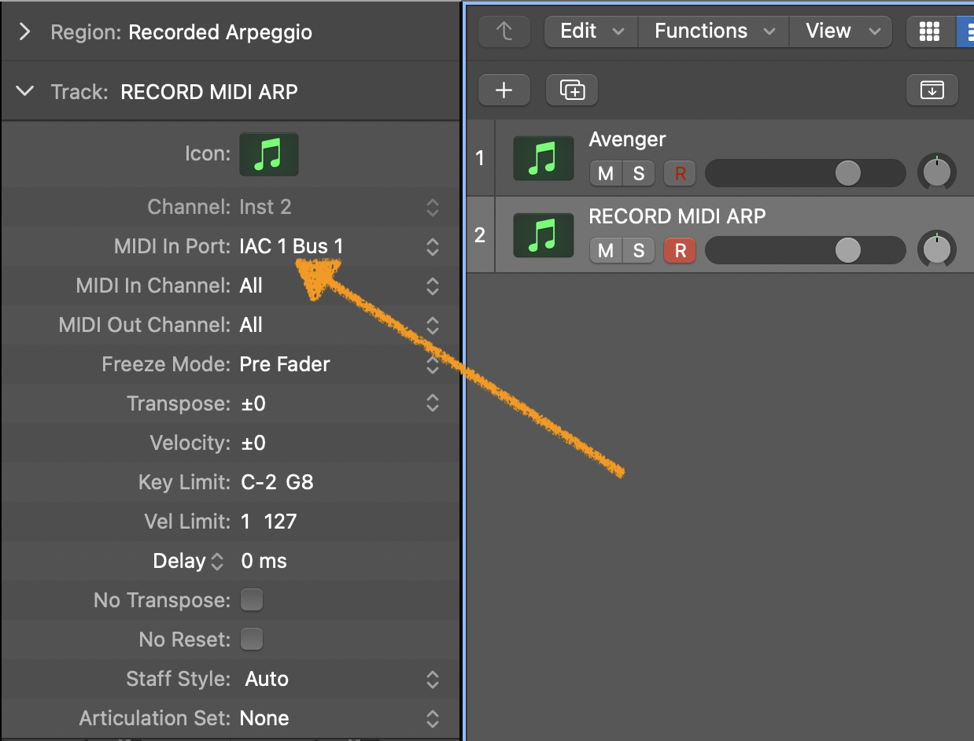Click the Staff Style Auto value

tap(267, 679)
